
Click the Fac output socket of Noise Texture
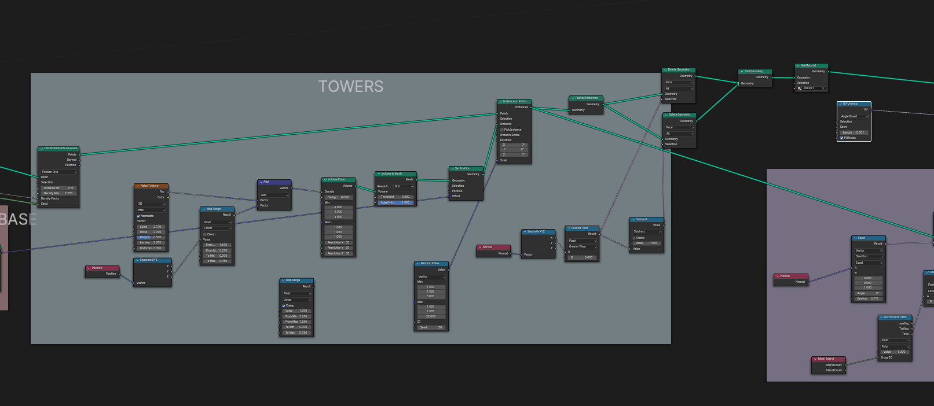point(169,191)
